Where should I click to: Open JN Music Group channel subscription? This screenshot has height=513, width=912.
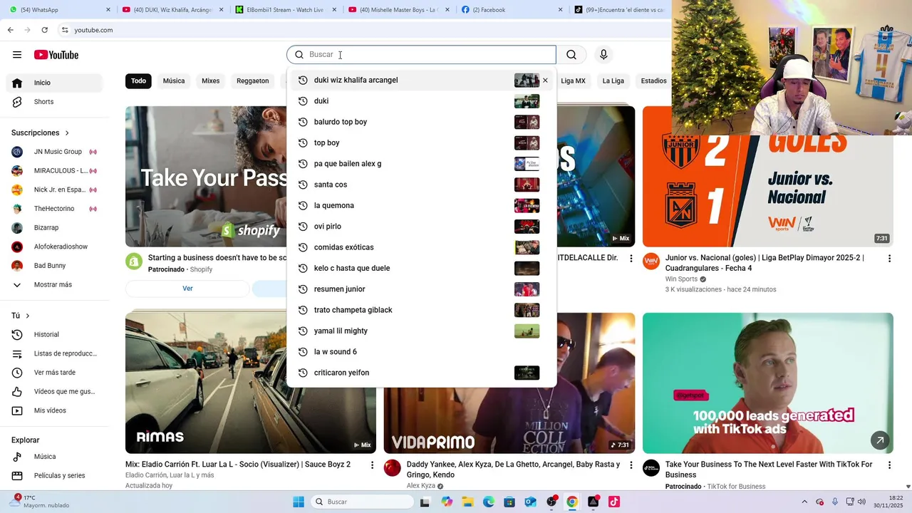(54, 152)
